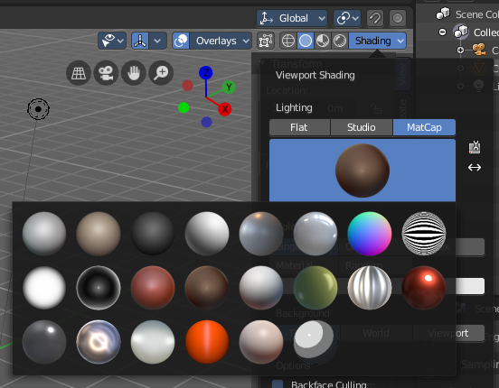Screen dimensions: 499x388
Task: Select the Studio lighting tab
Action: point(362,127)
